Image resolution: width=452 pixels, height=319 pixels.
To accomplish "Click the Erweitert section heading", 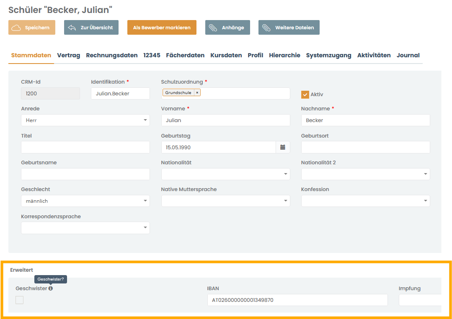I will [x=22, y=270].
